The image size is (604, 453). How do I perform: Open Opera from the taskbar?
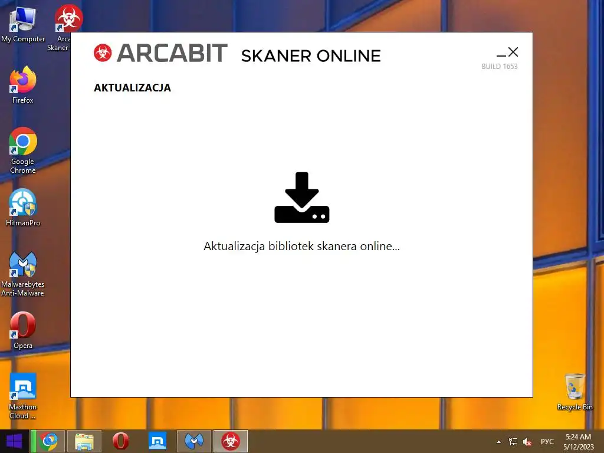click(120, 441)
